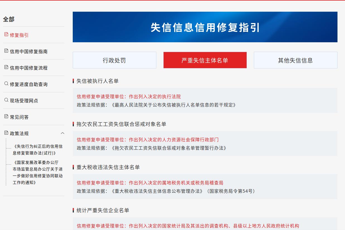Click 《最高人民法院关于公布失信被执行人名单信息的若干规定》 text

tap(174, 105)
